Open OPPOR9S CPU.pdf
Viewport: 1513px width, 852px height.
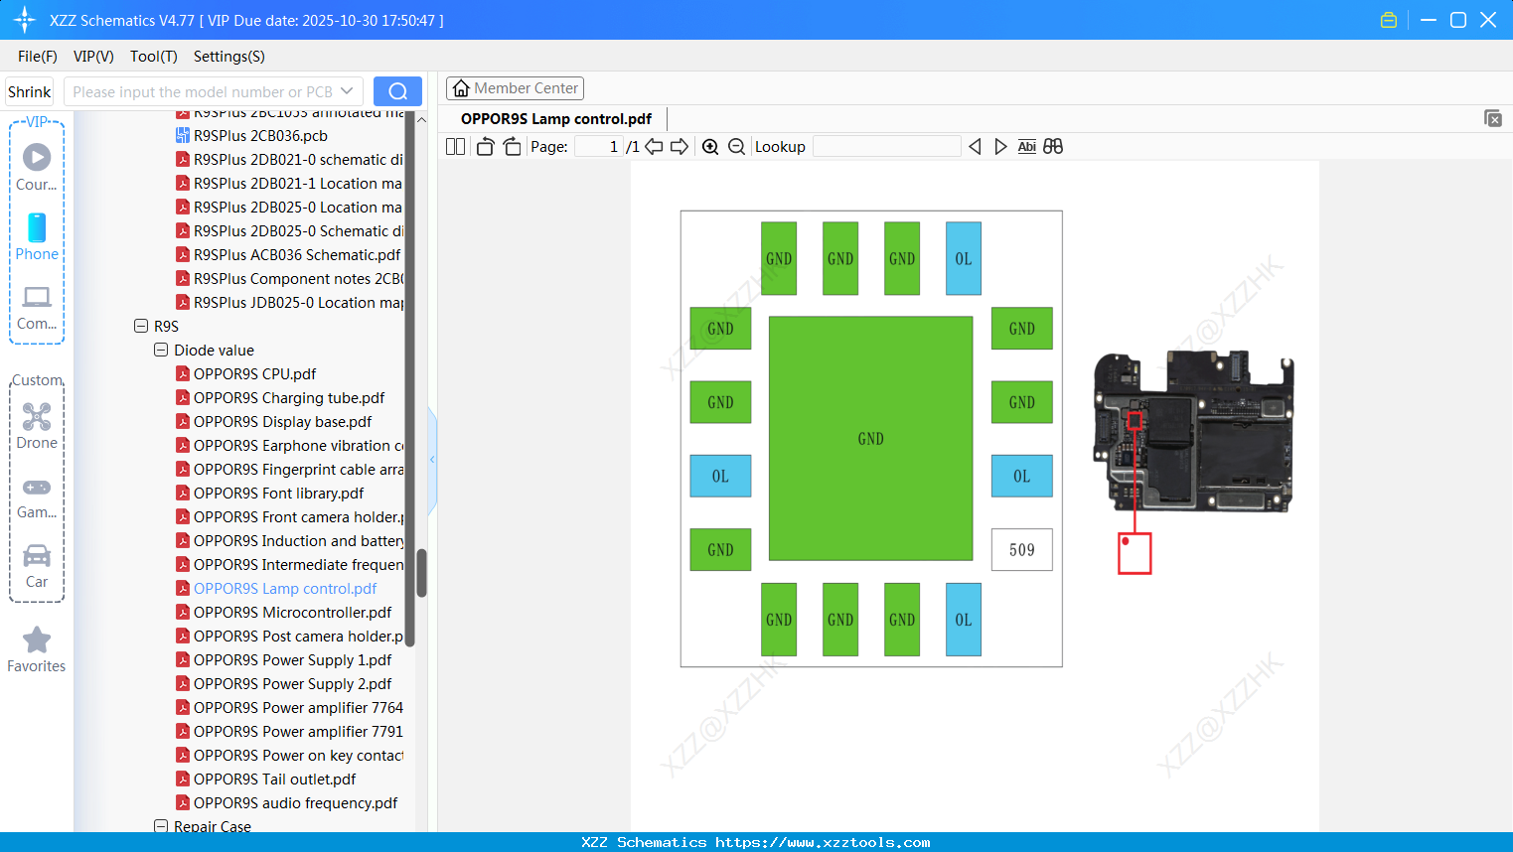point(245,374)
